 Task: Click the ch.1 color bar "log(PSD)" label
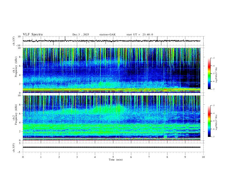click(216, 75)
